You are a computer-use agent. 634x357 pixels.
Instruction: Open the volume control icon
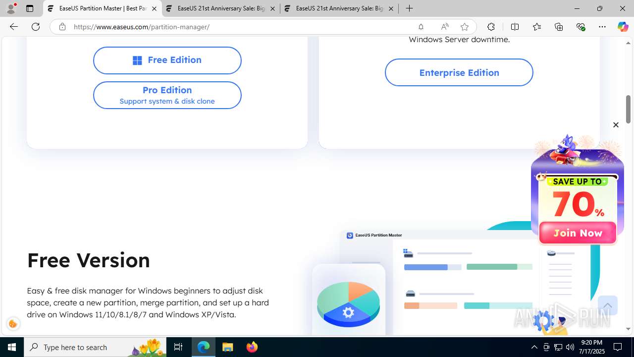tap(570, 347)
